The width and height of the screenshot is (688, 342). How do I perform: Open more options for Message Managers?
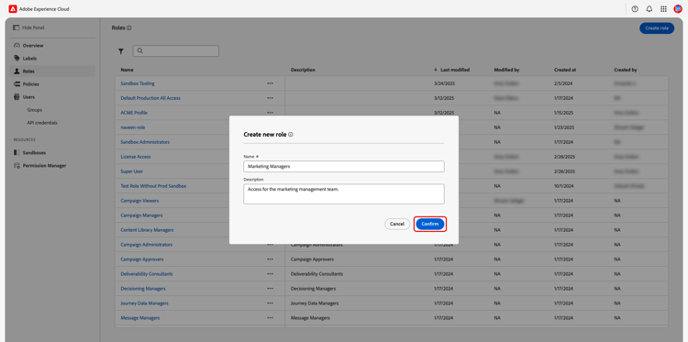pyautogui.click(x=270, y=318)
